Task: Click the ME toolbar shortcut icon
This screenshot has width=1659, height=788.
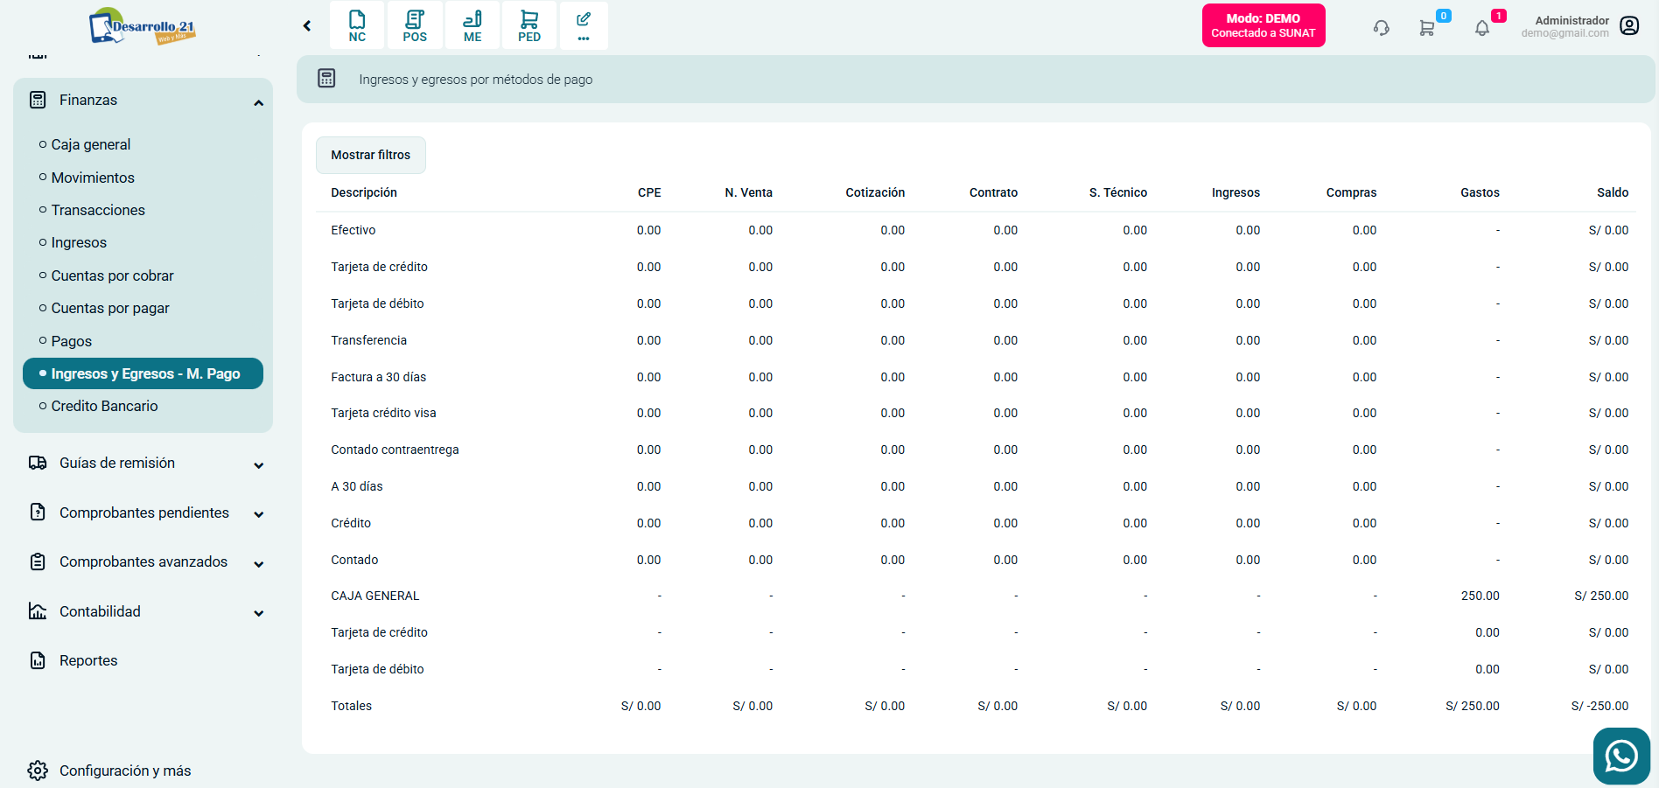Action: (x=472, y=25)
